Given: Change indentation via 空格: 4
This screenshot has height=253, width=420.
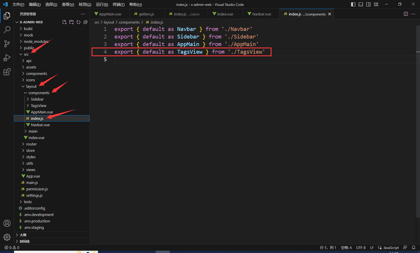Looking at the screenshot, I should tap(346, 247).
